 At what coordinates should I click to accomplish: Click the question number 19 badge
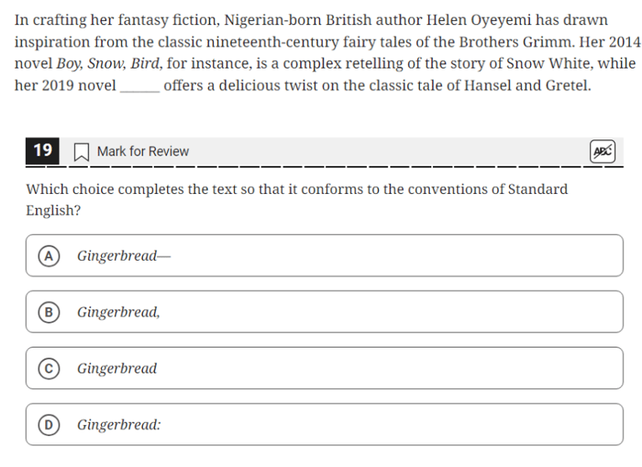click(x=43, y=150)
